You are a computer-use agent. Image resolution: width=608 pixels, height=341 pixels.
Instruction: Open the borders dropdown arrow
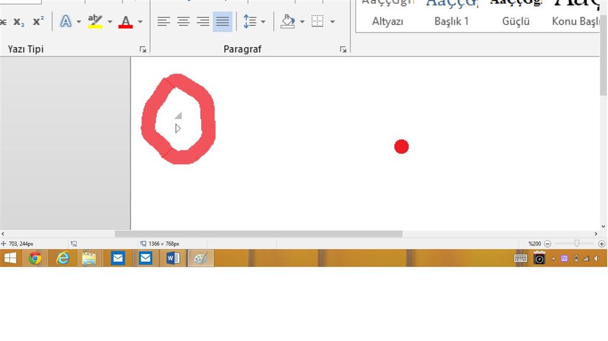(x=332, y=22)
